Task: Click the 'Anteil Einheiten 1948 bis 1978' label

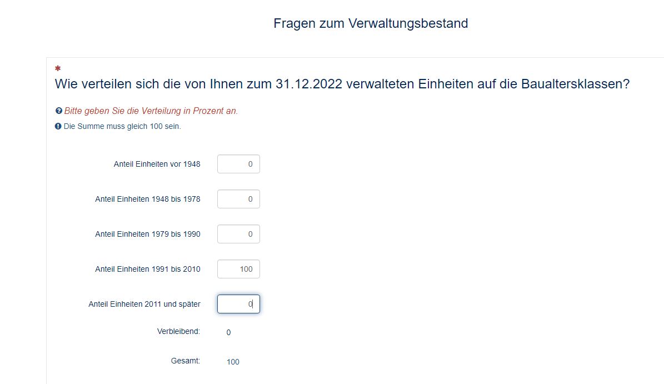Action: pyautogui.click(x=148, y=199)
